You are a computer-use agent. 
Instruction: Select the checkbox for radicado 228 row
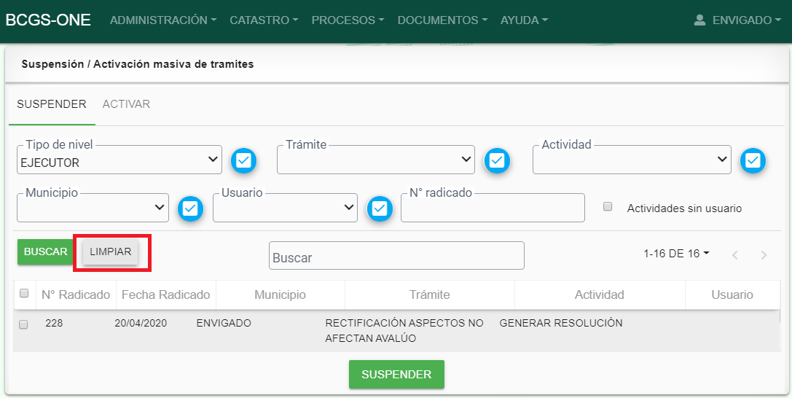click(23, 324)
